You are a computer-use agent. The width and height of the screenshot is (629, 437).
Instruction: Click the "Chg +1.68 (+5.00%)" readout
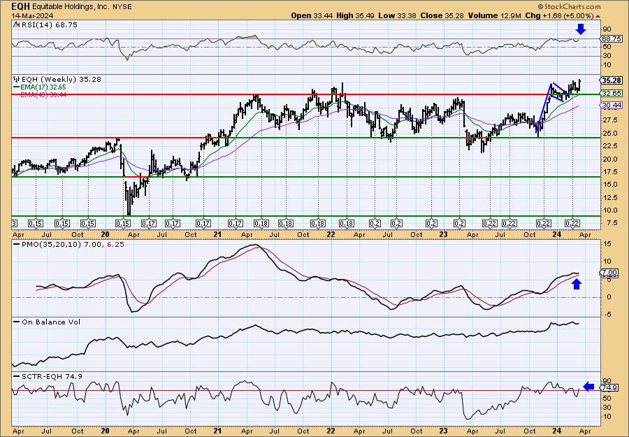pyautogui.click(x=559, y=15)
